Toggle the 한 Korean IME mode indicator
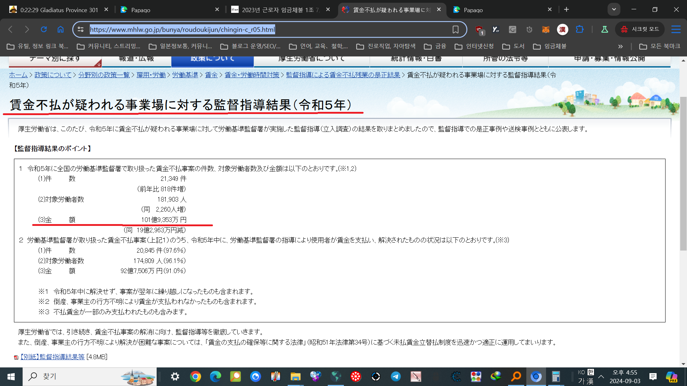 pos(591,372)
